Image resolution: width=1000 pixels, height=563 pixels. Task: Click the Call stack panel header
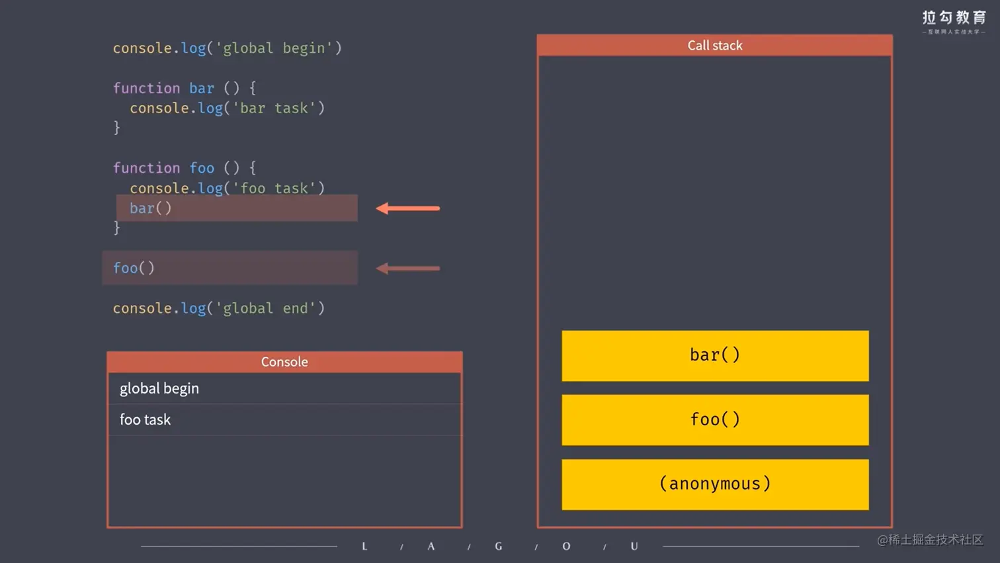pos(715,45)
